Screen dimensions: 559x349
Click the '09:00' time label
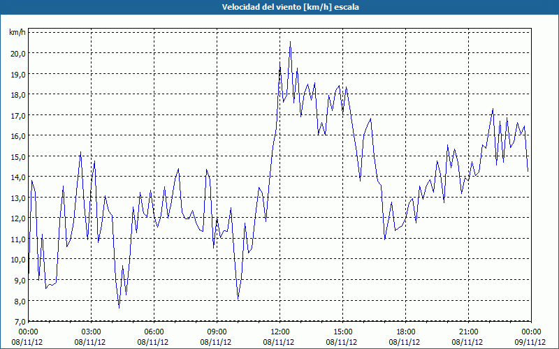point(217,332)
